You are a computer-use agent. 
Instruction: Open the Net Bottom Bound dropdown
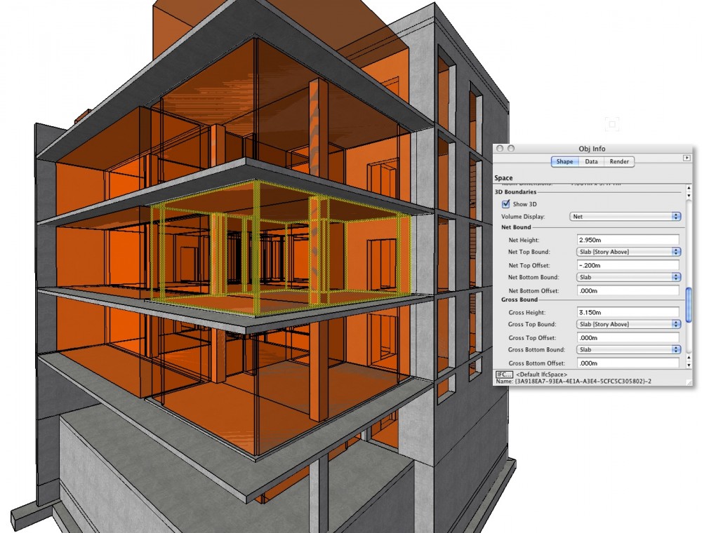[x=628, y=277]
